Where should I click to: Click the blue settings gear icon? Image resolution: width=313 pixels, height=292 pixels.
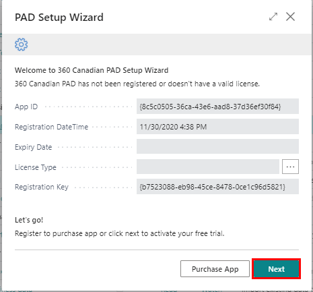click(x=22, y=45)
